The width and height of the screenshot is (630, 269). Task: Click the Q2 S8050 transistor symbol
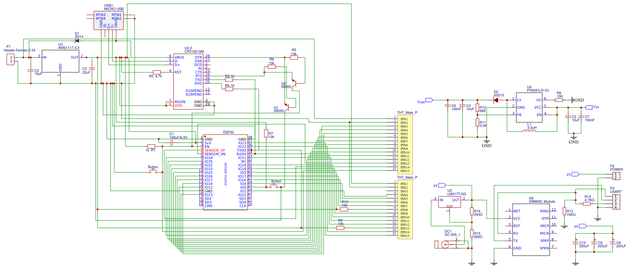click(294, 83)
